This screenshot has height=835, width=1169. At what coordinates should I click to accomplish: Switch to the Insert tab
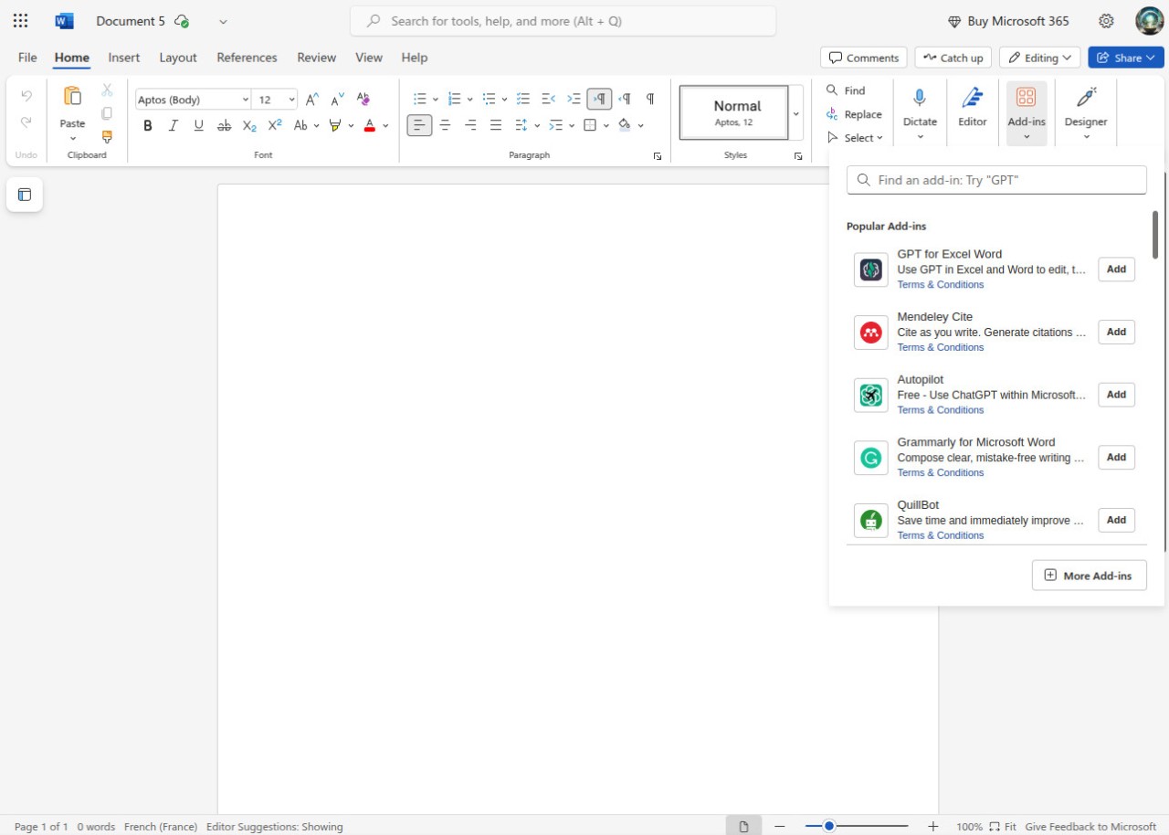[124, 58]
